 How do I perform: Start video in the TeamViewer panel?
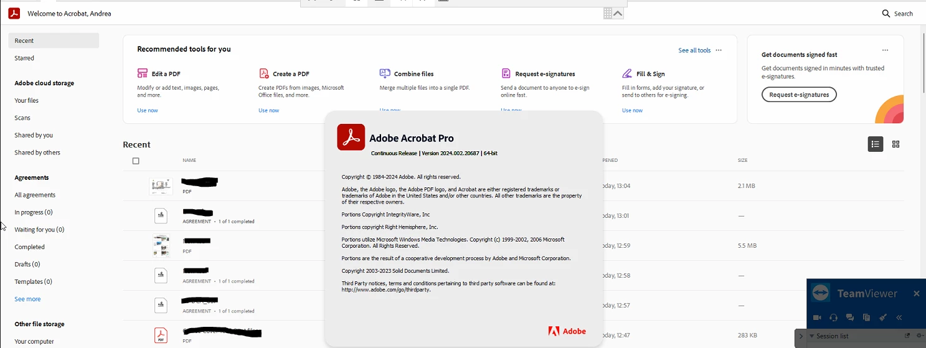point(818,317)
